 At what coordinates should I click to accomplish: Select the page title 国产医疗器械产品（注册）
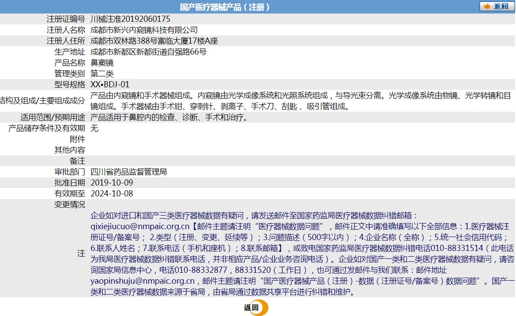[x=225, y=7]
